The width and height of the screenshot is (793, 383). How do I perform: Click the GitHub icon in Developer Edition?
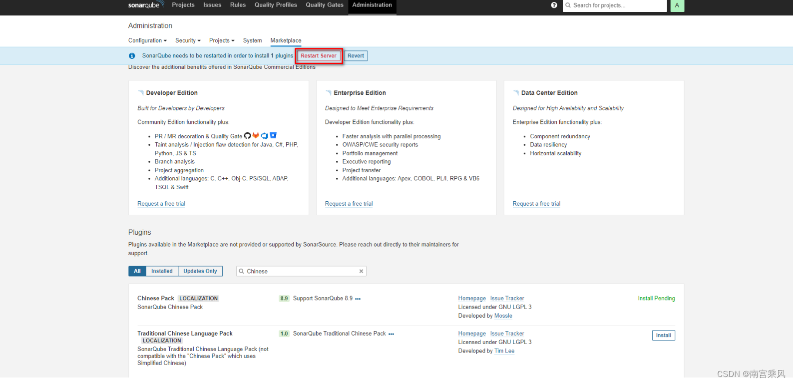click(x=247, y=136)
